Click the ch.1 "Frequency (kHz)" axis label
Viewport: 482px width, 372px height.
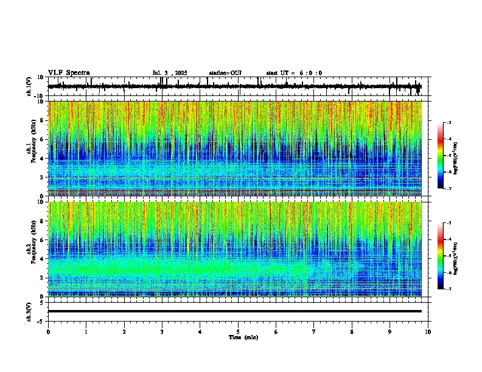(x=32, y=142)
